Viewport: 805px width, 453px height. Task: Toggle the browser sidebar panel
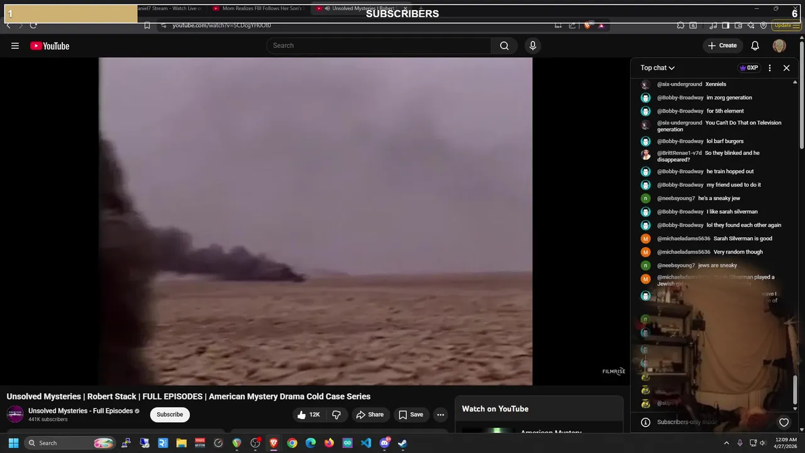click(725, 26)
